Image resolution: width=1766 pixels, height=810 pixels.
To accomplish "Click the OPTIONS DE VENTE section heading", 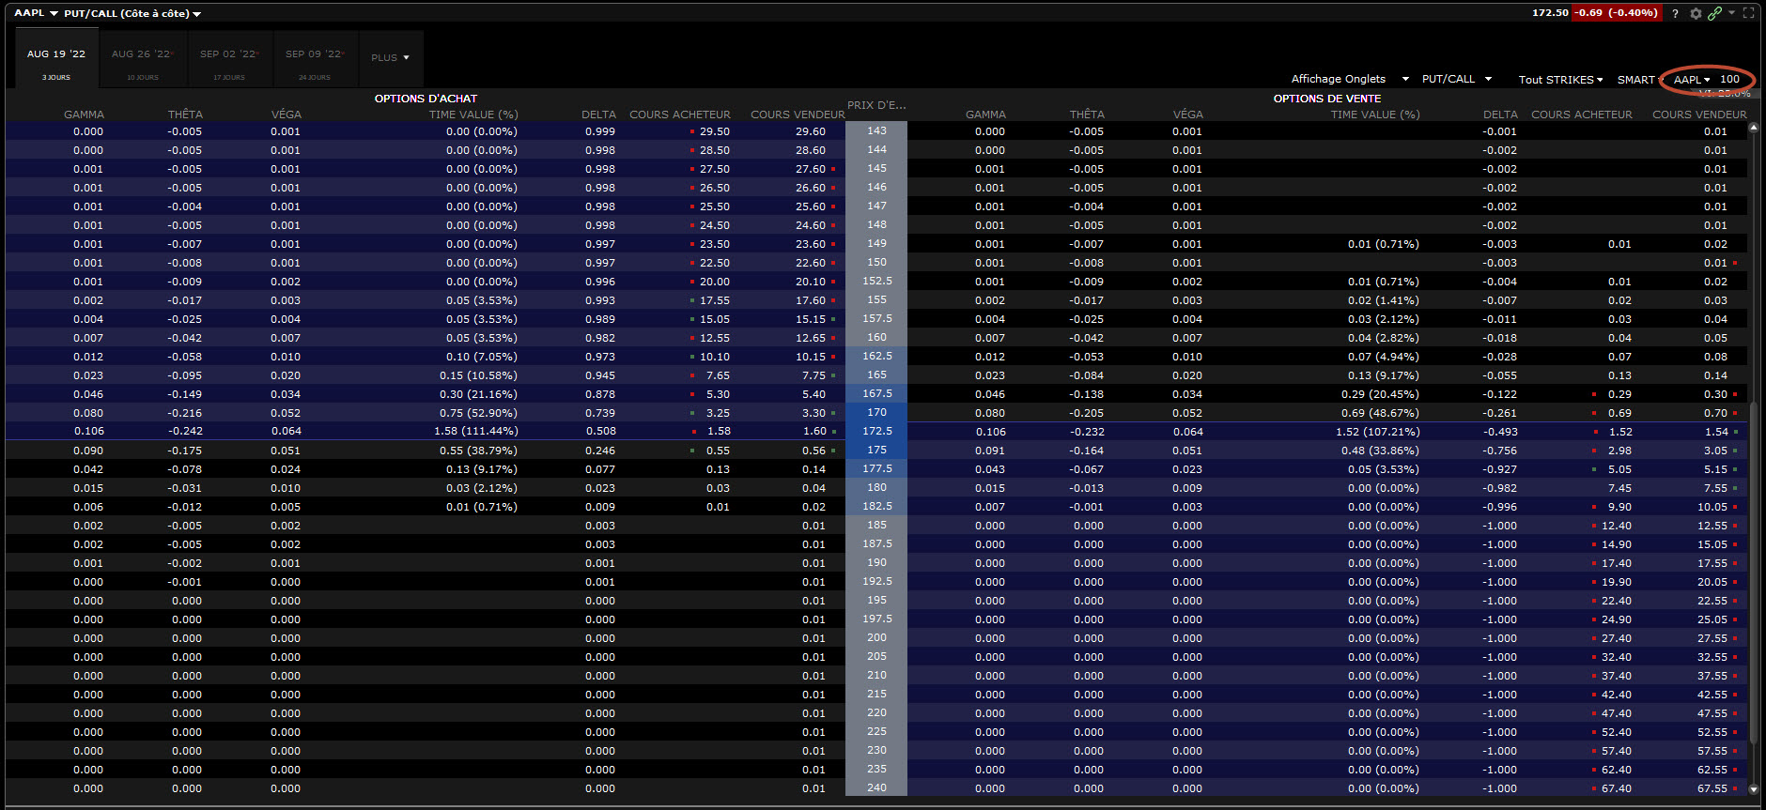I will [1327, 99].
